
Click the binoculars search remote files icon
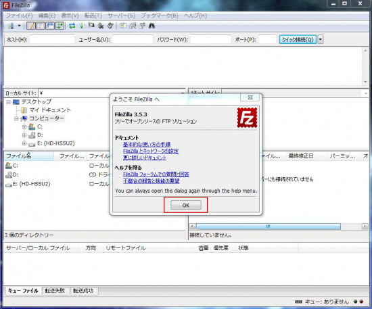152,26
